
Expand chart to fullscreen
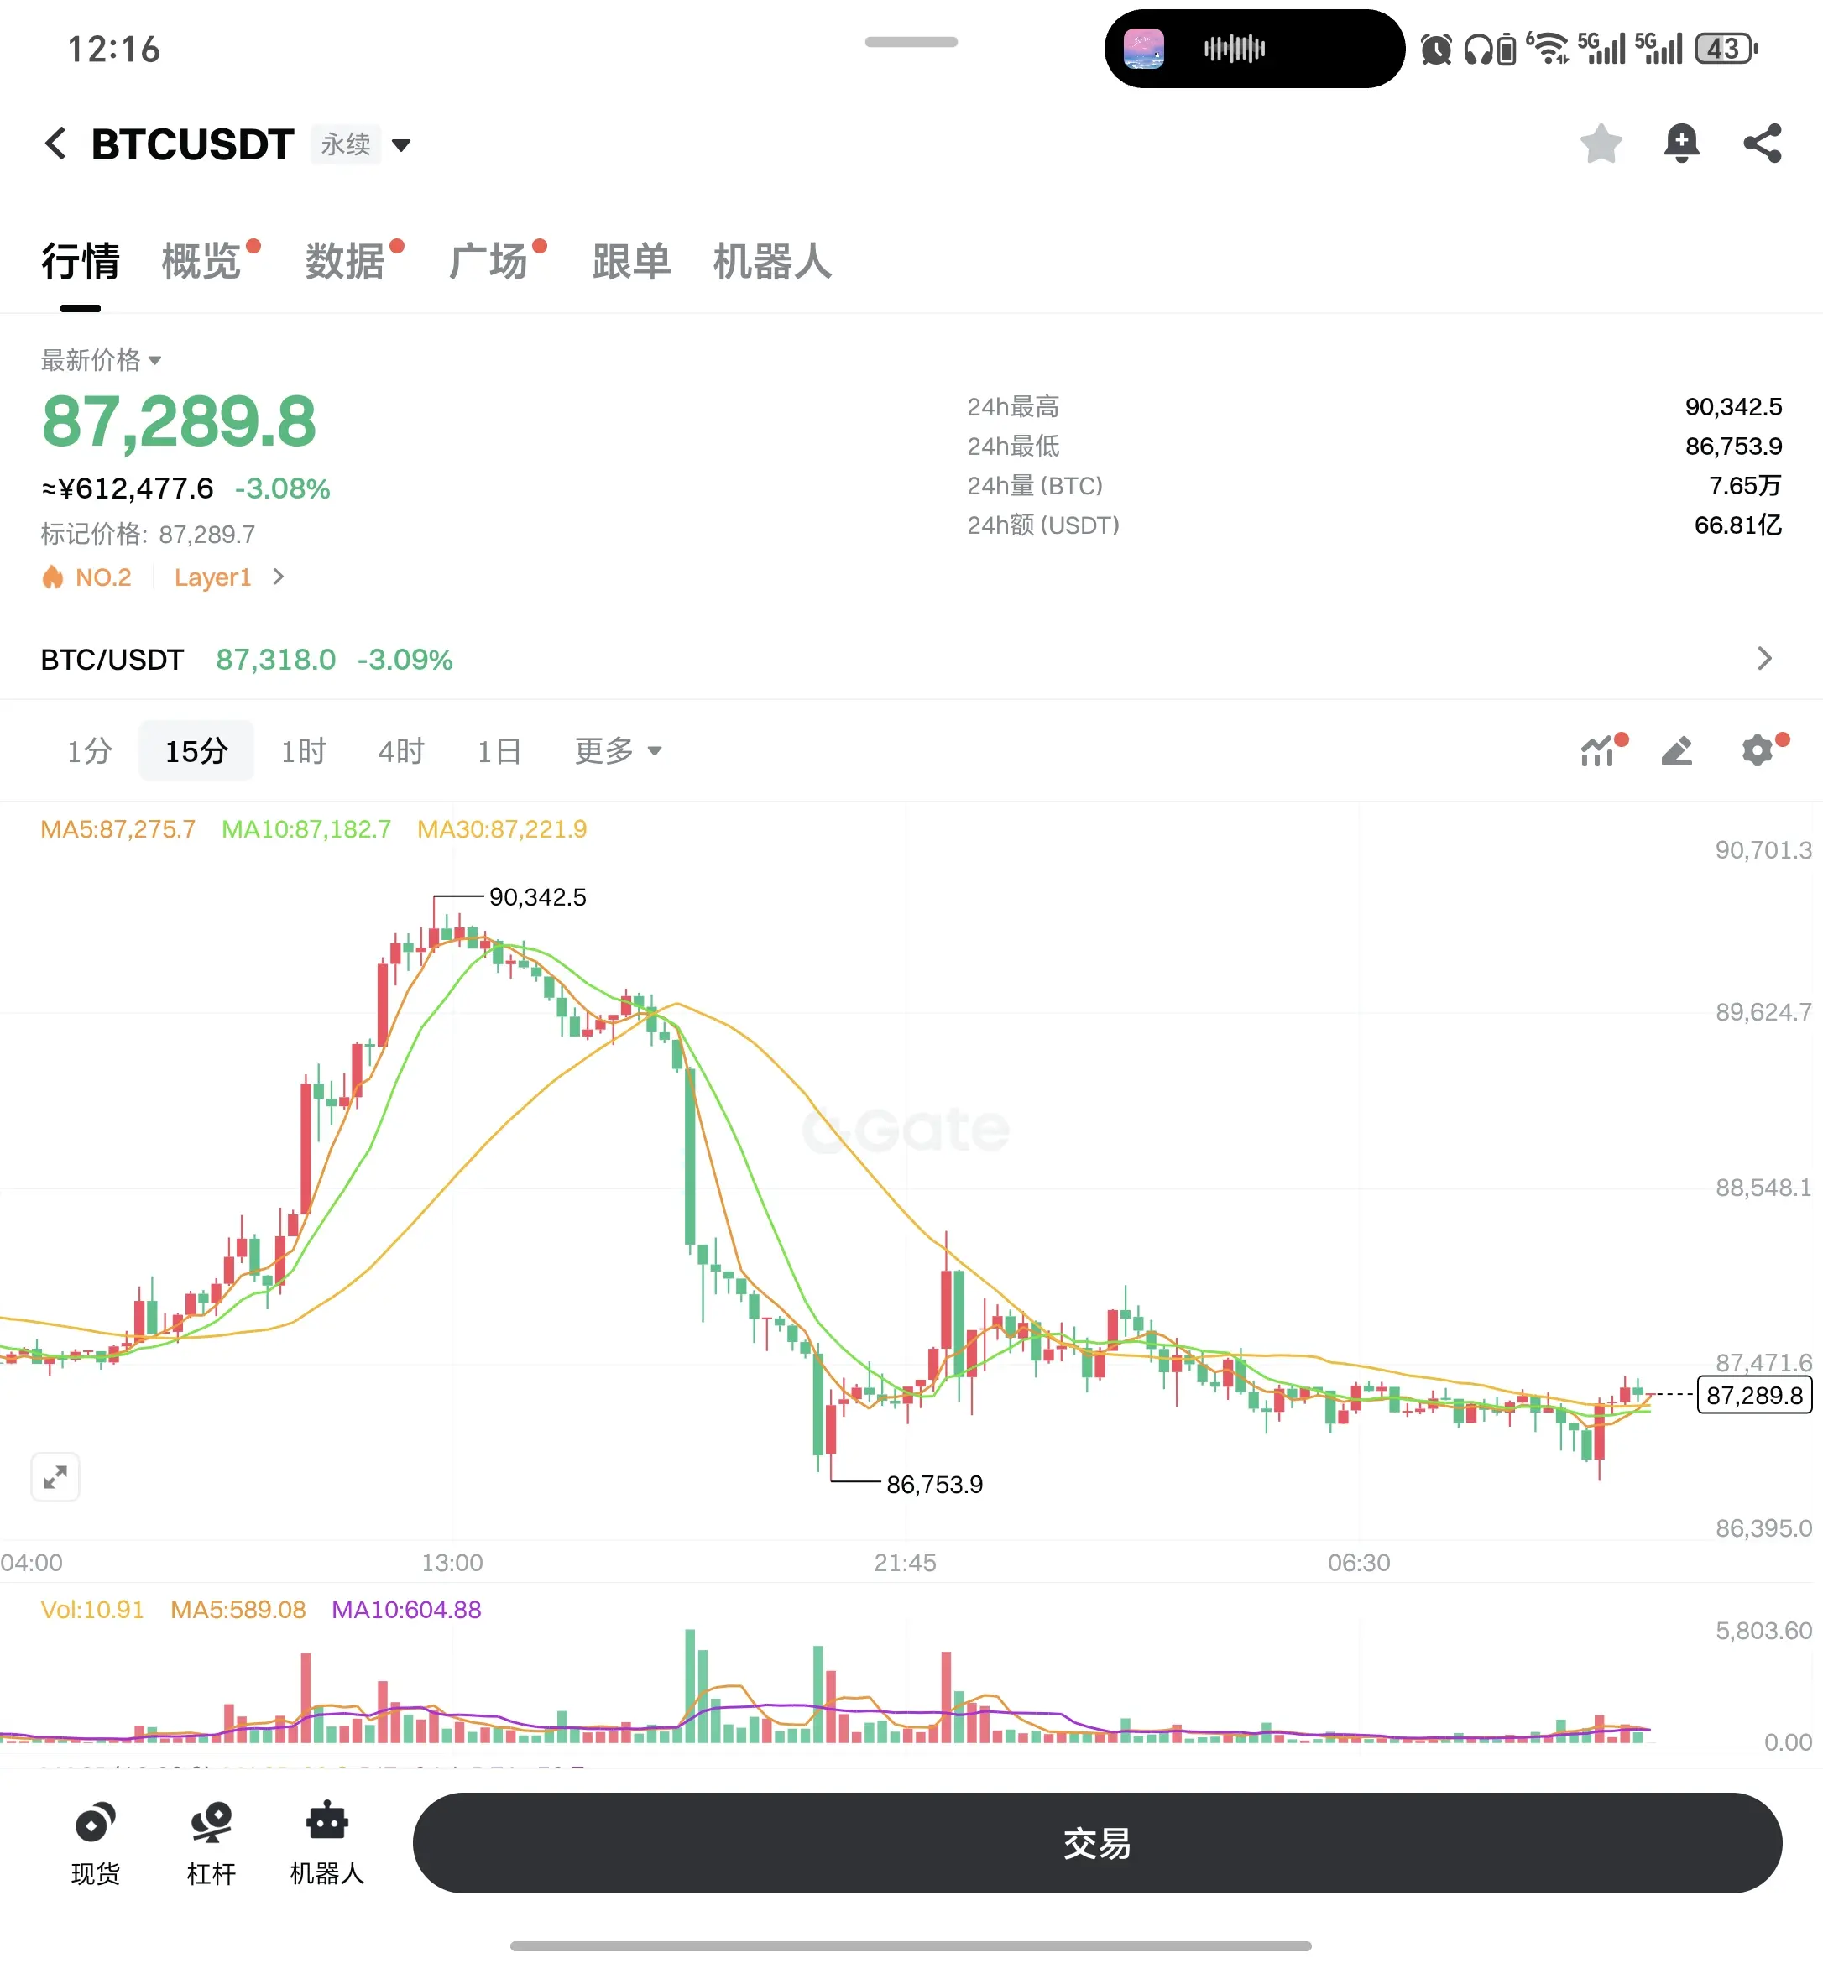55,1477
